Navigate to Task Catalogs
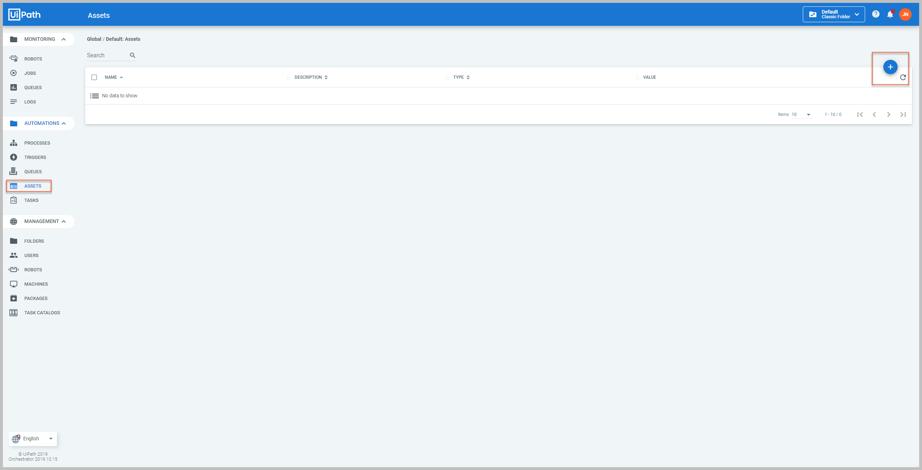 42,312
